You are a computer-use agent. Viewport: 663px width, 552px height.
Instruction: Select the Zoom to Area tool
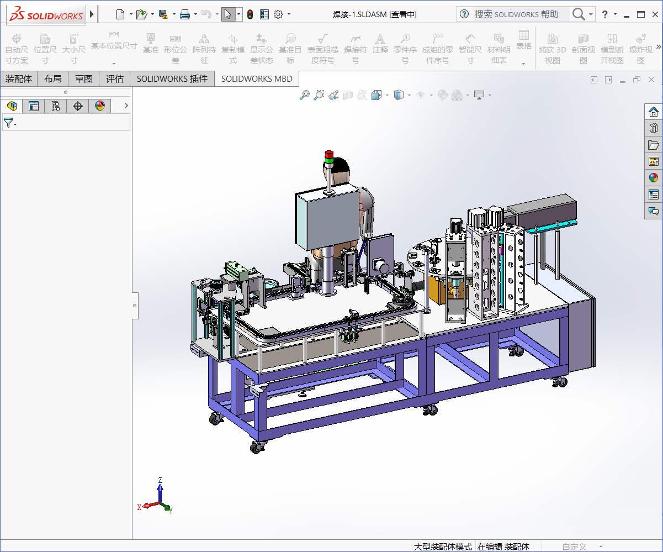(319, 96)
